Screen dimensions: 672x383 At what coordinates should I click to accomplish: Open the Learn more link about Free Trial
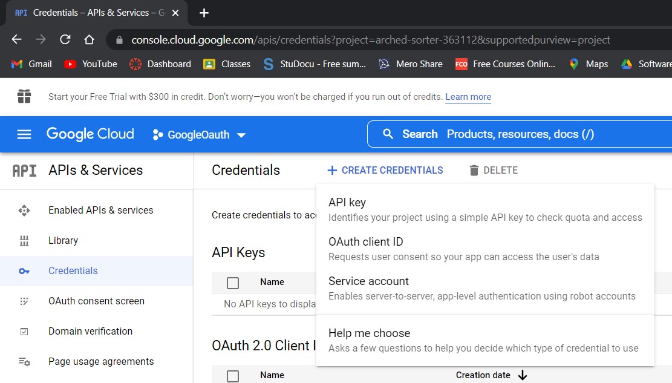pos(468,97)
